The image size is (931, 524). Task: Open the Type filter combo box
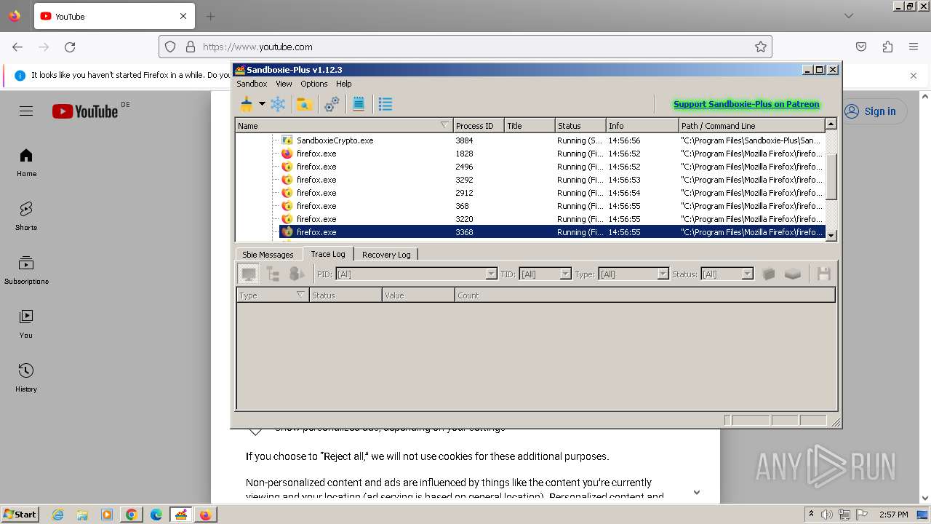(x=633, y=274)
